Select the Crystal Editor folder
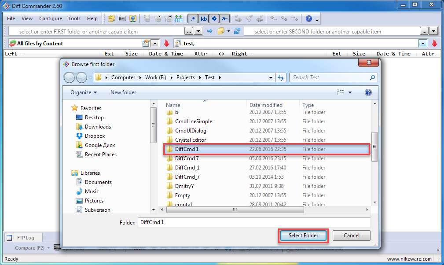The image size is (444, 265). 190,140
